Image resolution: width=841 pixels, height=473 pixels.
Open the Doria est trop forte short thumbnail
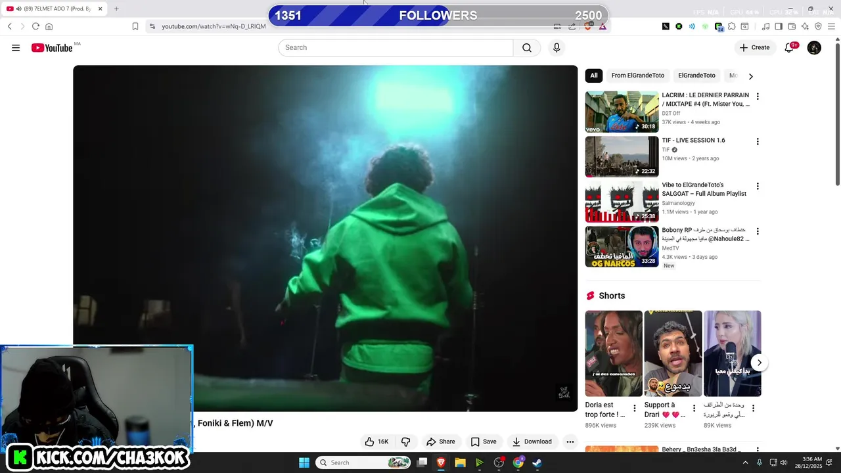tap(614, 353)
